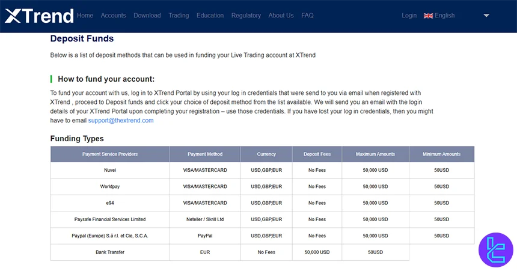
Task: Click the PayPal payment method cell
Action: point(205,236)
